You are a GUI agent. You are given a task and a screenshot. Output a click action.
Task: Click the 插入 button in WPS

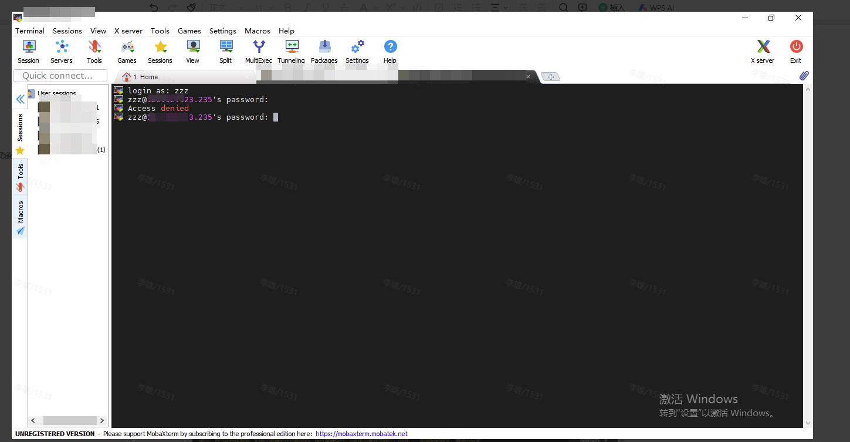[x=612, y=8]
